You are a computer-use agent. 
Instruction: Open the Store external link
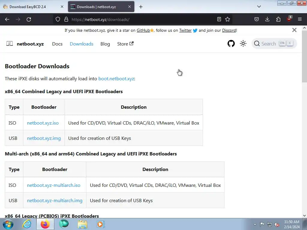pyautogui.click(x=125, y=44)
